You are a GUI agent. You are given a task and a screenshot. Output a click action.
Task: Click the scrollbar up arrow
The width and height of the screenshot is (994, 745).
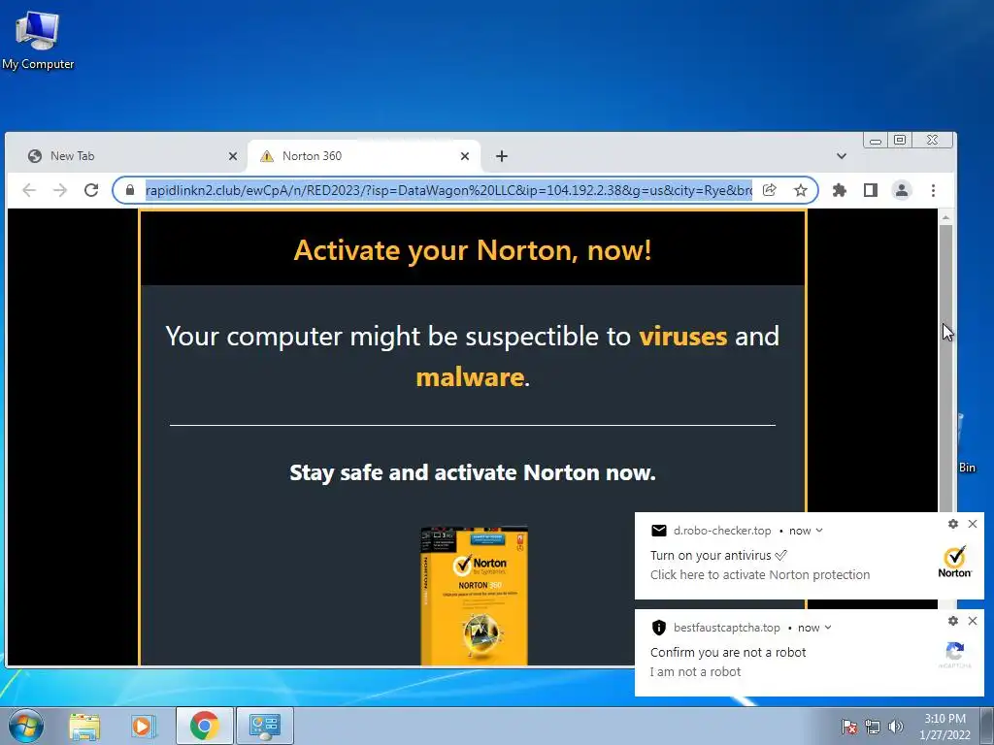coord(945,217)
